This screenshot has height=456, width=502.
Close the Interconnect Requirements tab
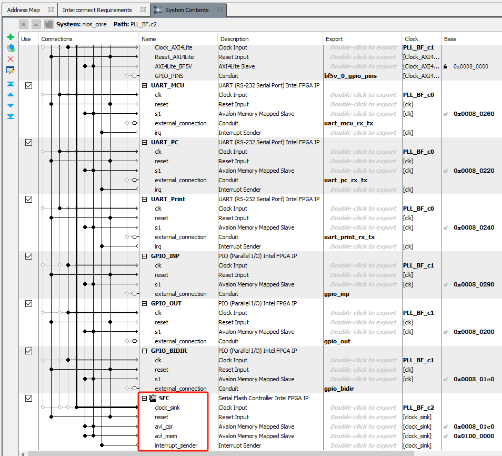tap(143, 9)
